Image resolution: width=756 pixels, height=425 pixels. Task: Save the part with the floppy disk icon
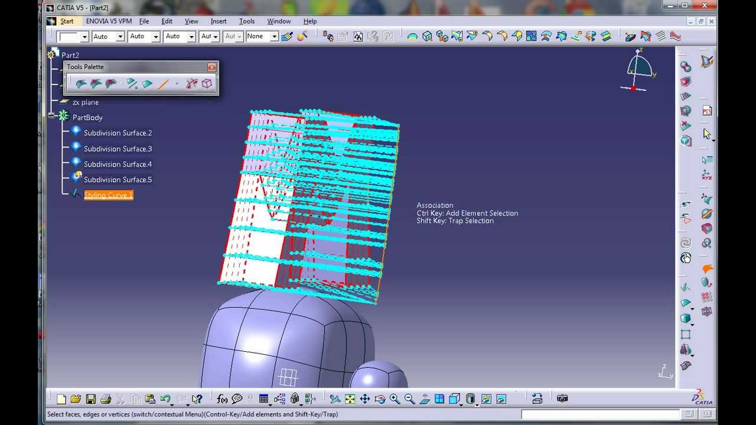90,399
